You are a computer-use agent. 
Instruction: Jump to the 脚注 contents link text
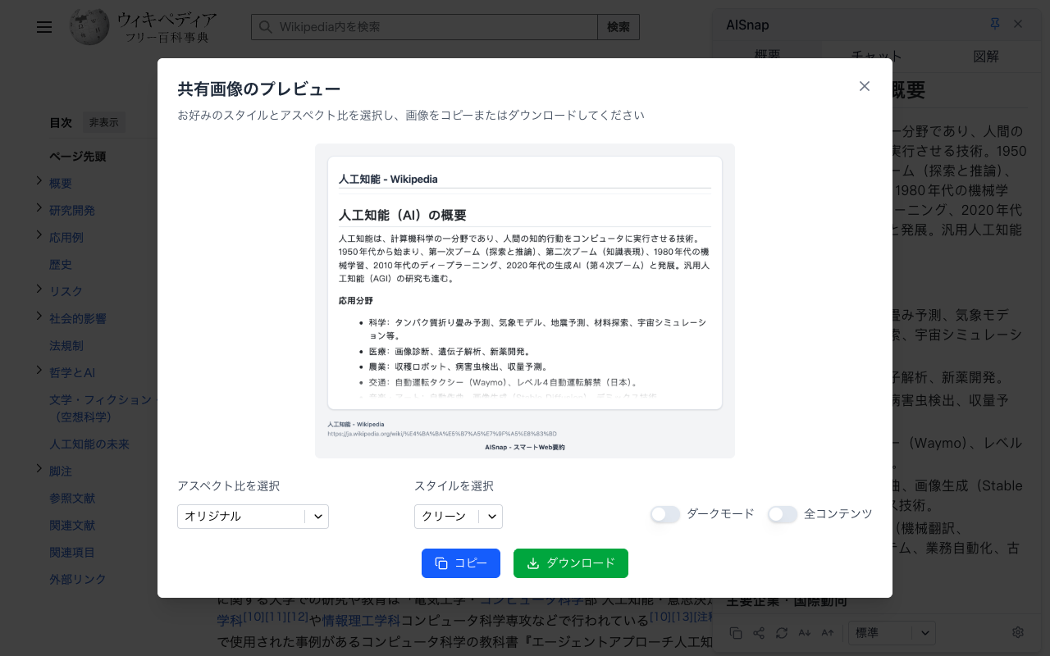click(61, 471)
